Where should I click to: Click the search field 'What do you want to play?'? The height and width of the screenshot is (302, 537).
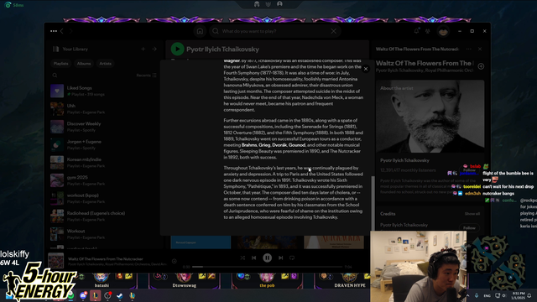[x=274, y=31]
